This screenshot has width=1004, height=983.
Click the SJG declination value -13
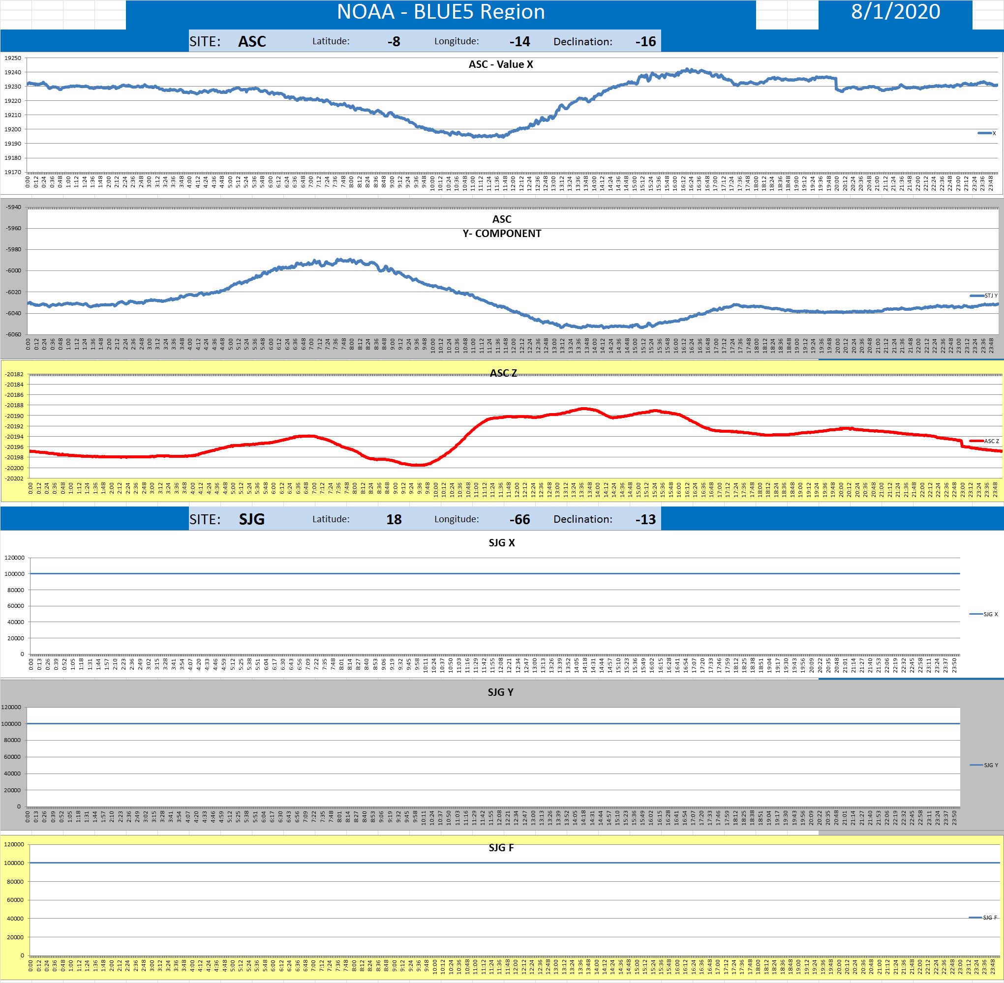(x=645, y=519)
